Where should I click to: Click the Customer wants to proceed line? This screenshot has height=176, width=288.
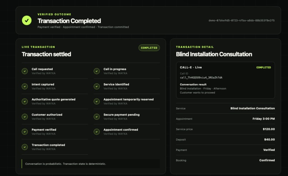pos(198,93)
